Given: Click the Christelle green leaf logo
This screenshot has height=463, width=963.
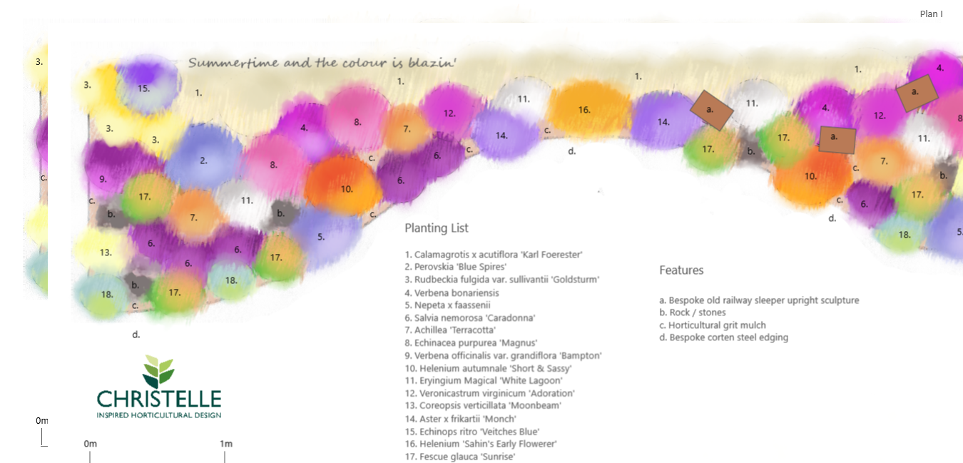Looking at the screenshot, I should click(158, 370).
